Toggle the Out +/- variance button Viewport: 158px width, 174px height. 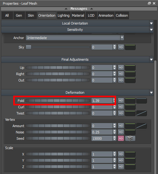[x=121, y=80]
